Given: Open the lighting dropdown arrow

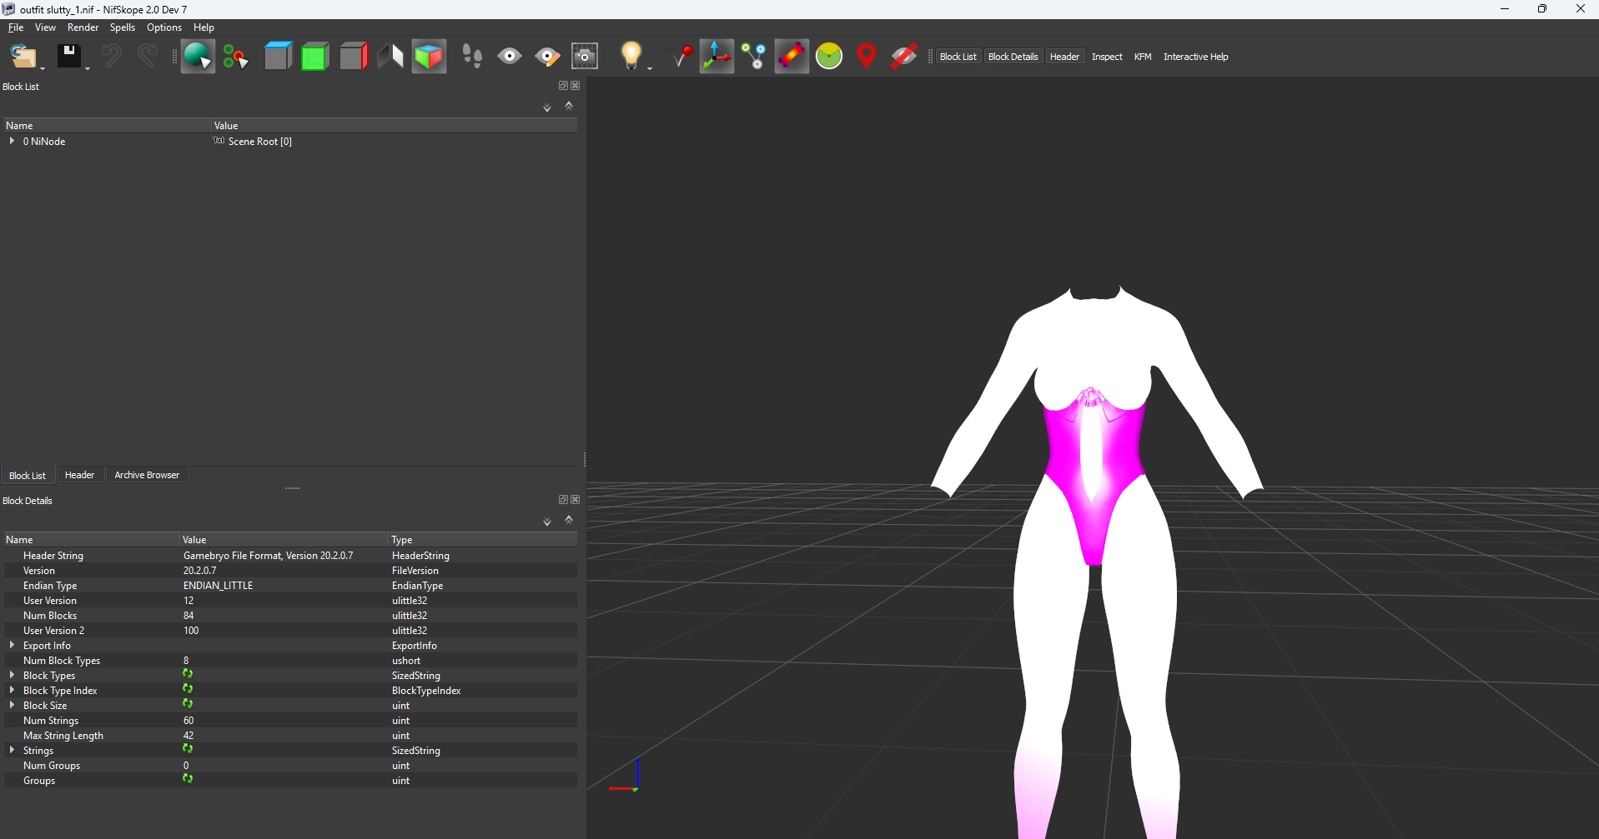Looking at the screenshot, I should point(650,68).
